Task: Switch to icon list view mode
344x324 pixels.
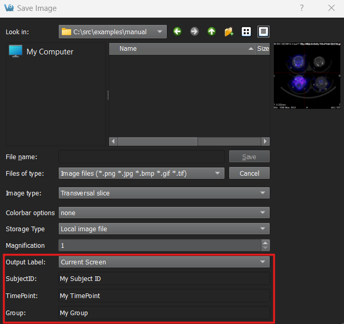Action: [x=246, y=32]
